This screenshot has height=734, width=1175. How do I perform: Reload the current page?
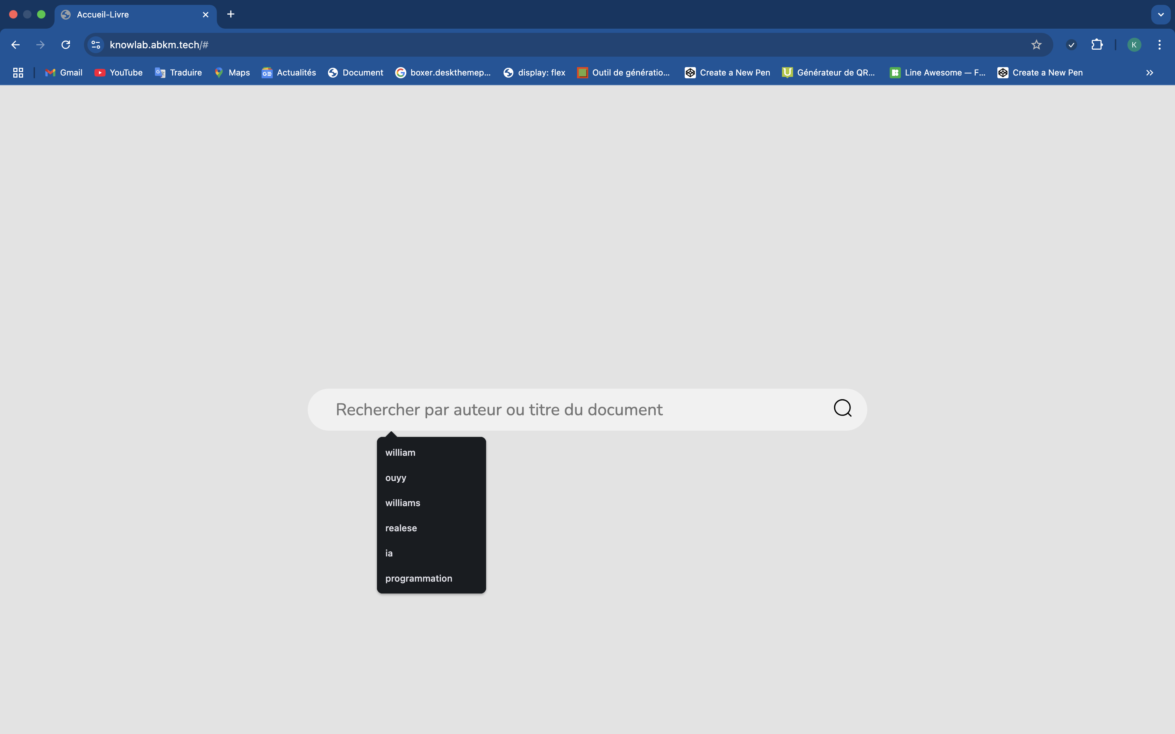(65, 45)
